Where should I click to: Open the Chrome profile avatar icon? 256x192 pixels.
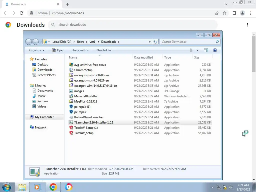[242, 13]
